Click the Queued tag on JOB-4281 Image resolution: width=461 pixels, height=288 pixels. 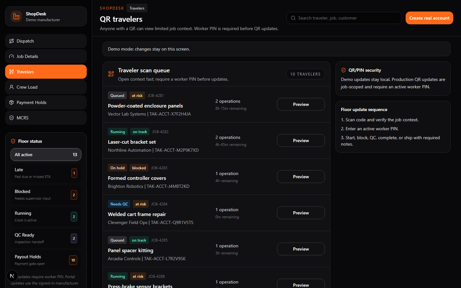point(117,96)
